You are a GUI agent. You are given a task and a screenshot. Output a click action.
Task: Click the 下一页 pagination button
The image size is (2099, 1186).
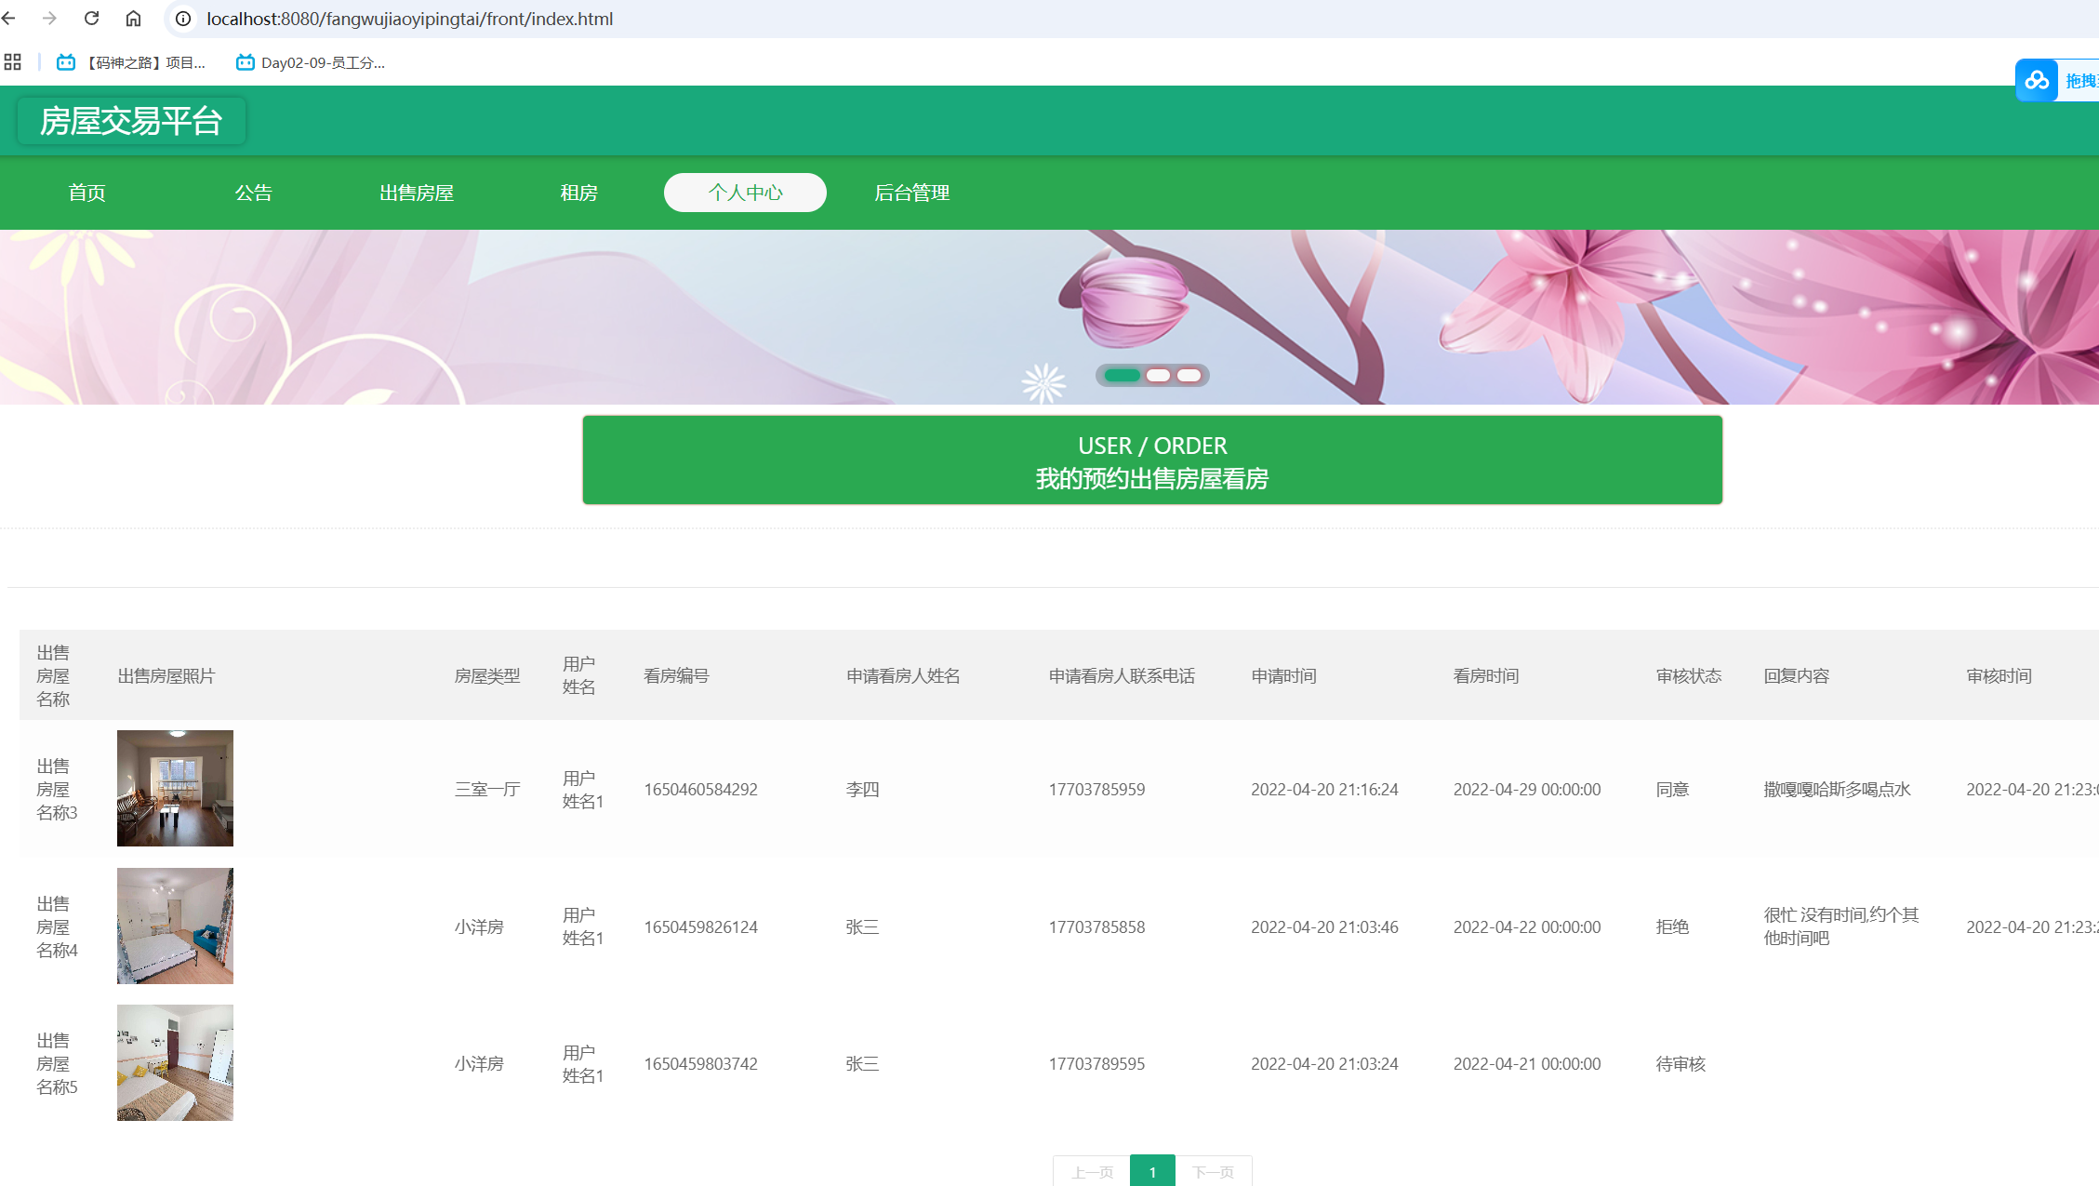pos(1214,1171)
